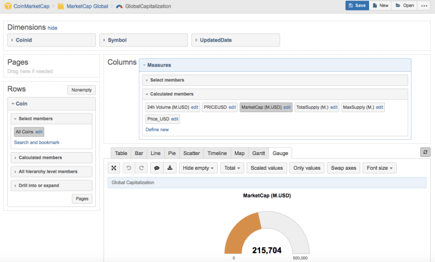
Task: Expand the Coinid dimension
Action: click(51, 40)
